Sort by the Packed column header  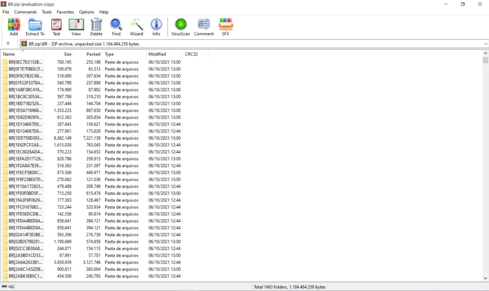click(x=88, y=54)
